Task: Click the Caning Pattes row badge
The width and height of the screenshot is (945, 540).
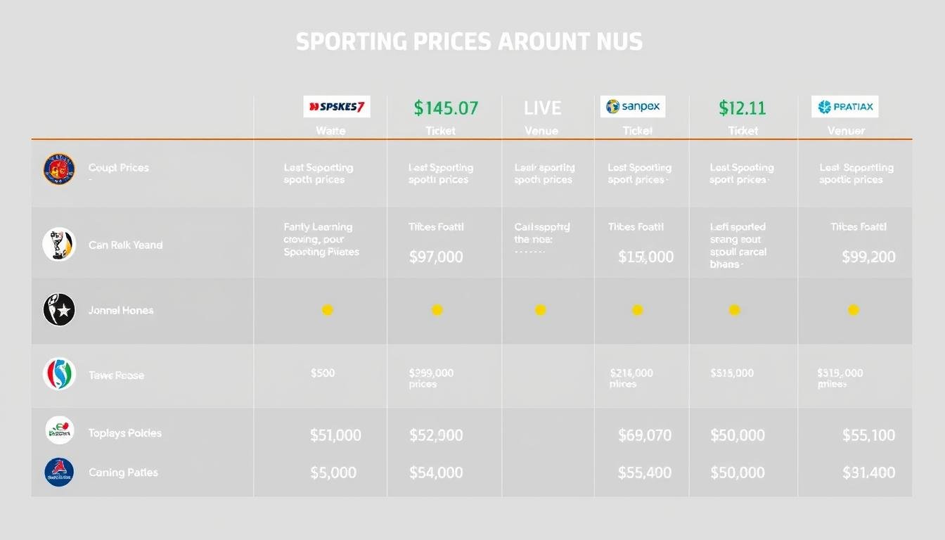Action: coord(59,472)
